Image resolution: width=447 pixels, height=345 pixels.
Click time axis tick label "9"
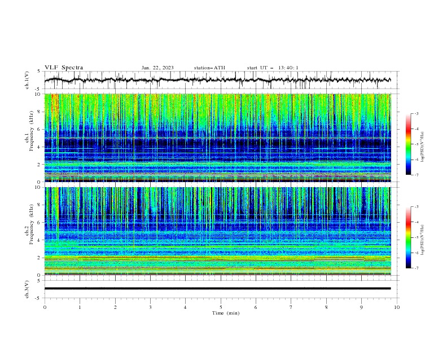click(361, 307)
